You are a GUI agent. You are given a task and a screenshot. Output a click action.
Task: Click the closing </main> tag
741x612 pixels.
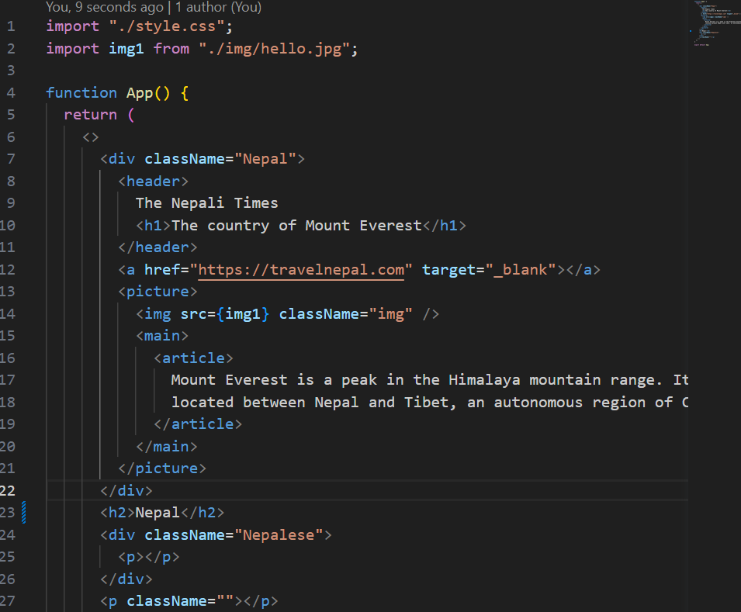pos(166,447)
